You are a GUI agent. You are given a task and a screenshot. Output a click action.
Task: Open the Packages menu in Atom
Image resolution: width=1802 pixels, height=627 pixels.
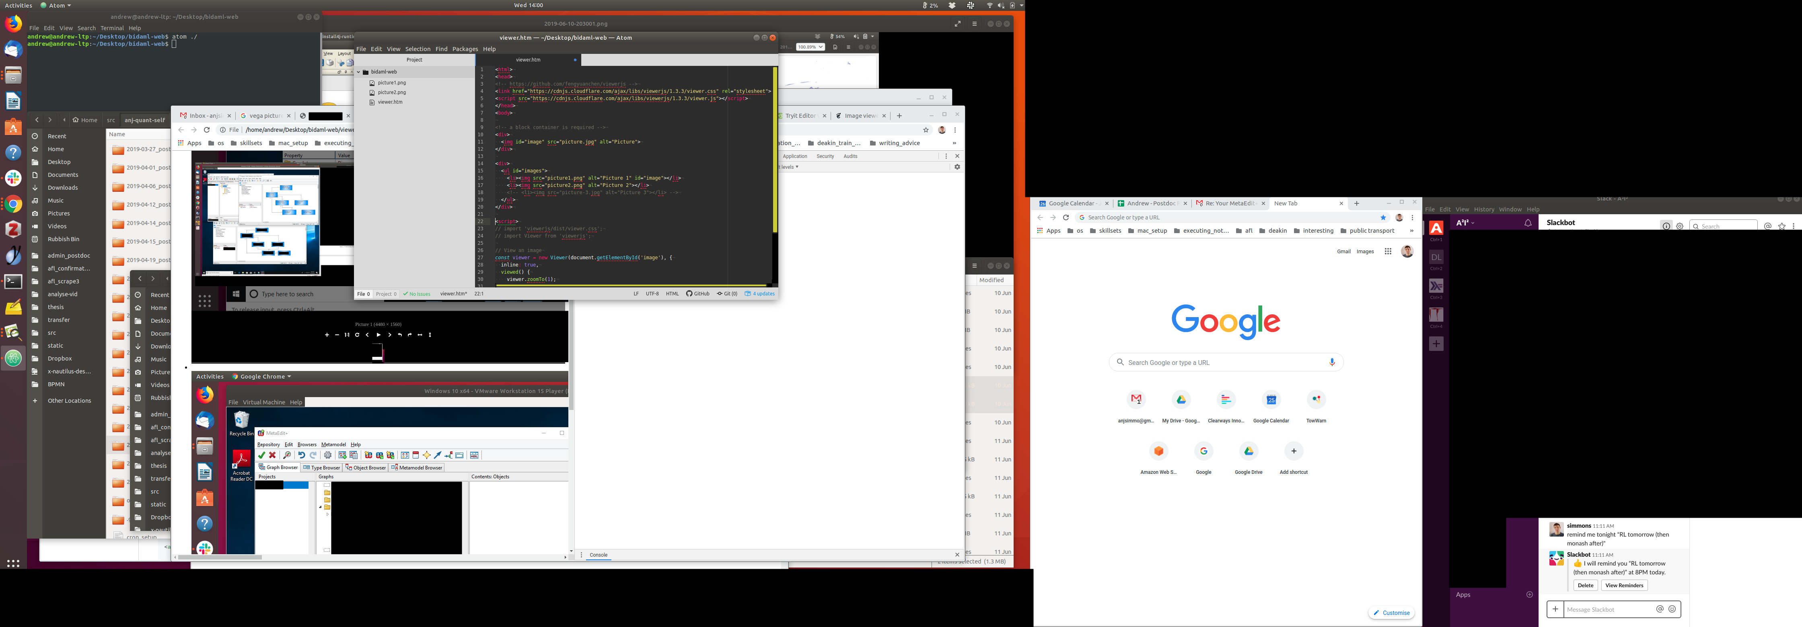(x=465, y=49)
